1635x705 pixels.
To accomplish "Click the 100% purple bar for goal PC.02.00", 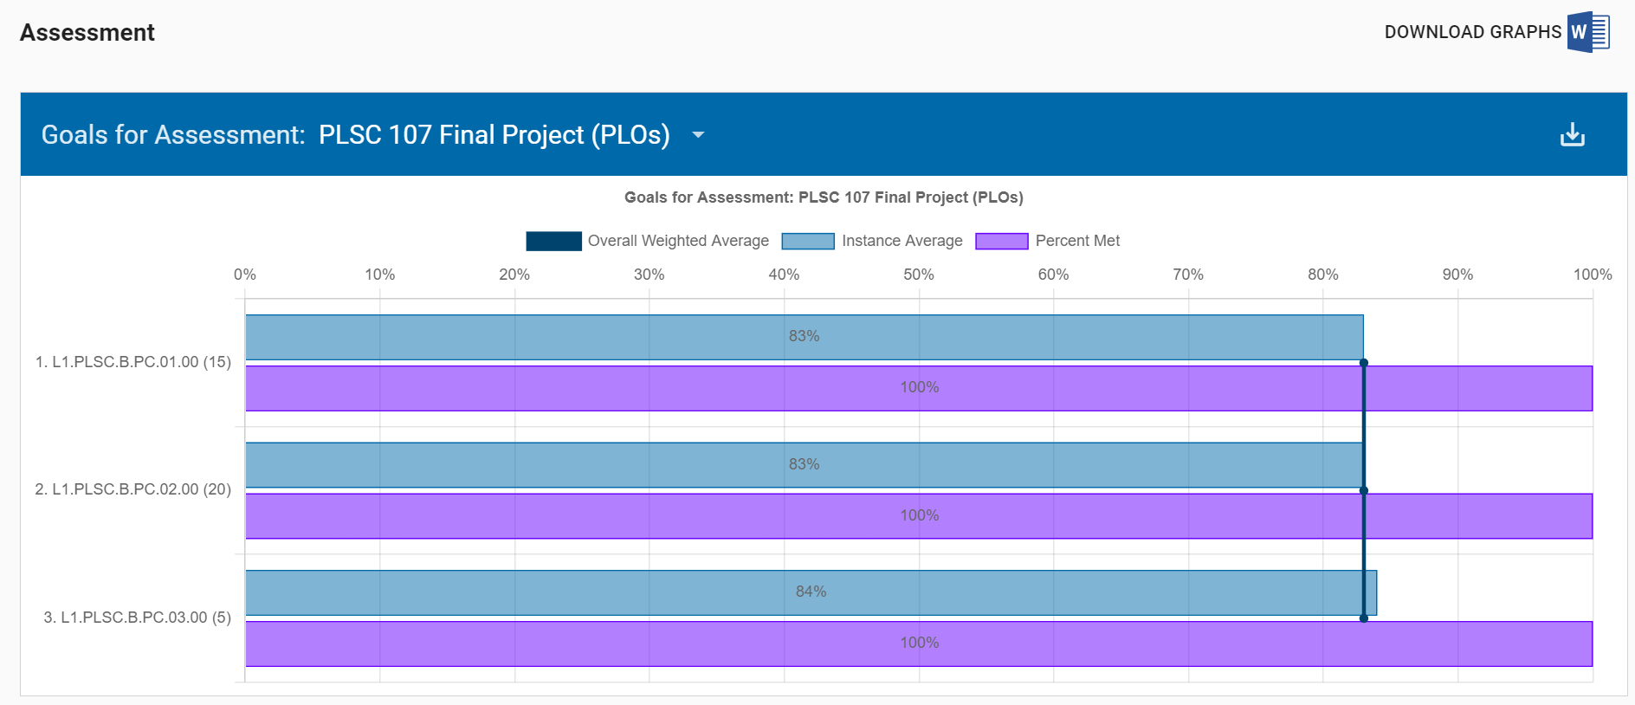I will click(x=919, y=516).
